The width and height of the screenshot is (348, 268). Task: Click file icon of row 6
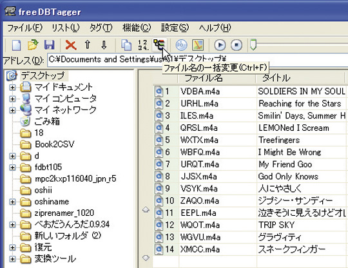point(159,152)
